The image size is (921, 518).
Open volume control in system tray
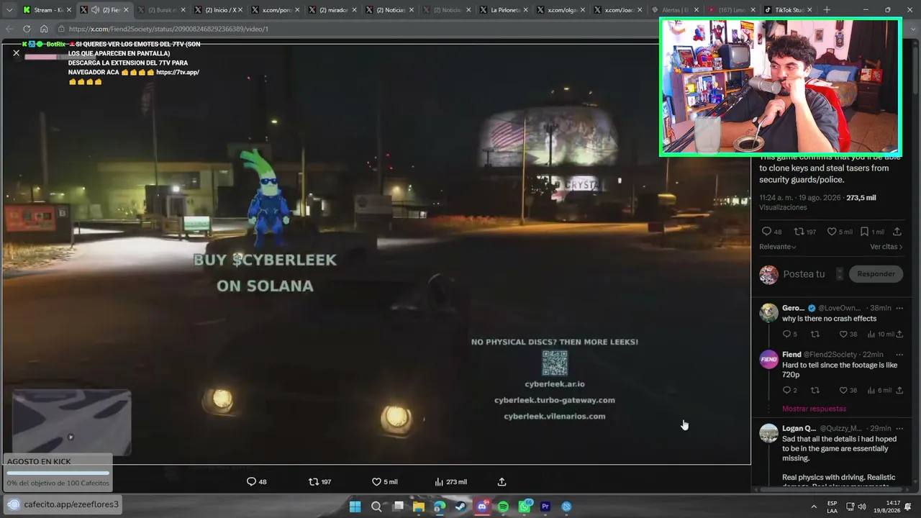(x=862, y=506)
